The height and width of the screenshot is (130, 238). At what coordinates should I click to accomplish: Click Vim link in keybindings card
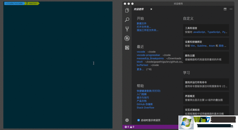click(x=192, y=46)
